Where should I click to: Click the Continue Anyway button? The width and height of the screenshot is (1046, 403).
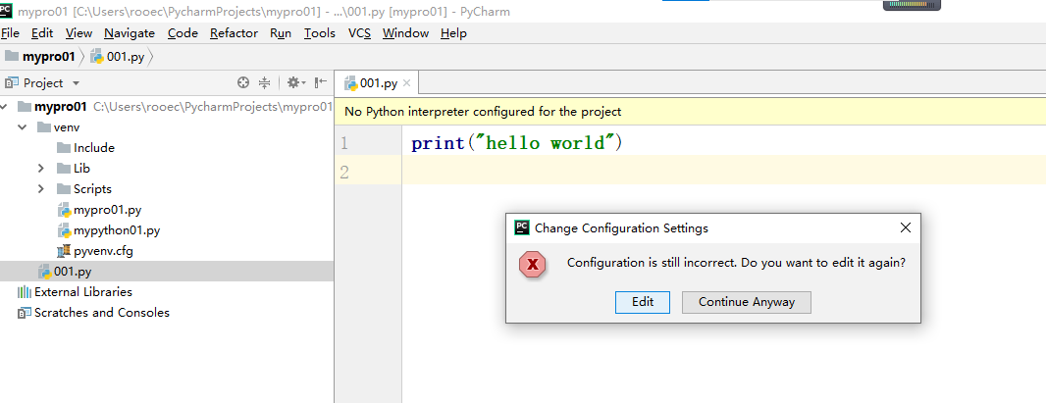(747, 302)
